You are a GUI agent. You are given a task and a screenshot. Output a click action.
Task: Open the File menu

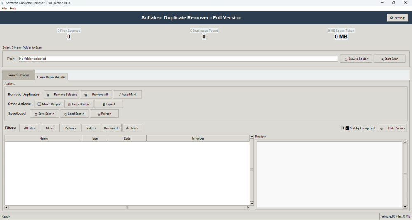click(x=4, y=8)
